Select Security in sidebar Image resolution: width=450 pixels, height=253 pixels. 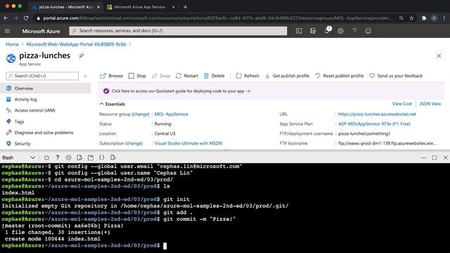pyautogui.click(x=45, y=143)
